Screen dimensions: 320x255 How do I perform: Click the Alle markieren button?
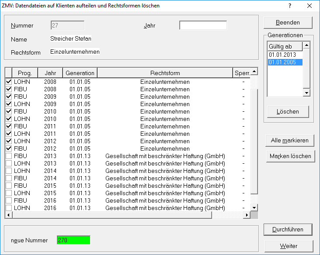pyautogui.click(x=289, y=140)
